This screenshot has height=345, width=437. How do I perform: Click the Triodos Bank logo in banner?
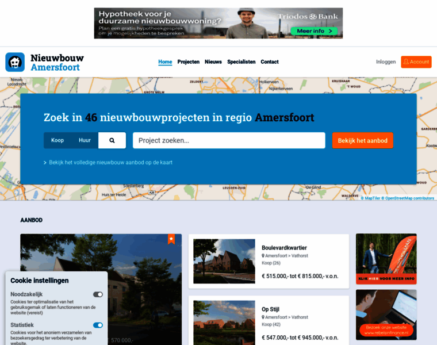[308, 17]
